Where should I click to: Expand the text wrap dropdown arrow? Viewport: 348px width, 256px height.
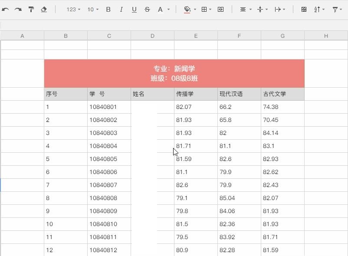(284, 9)
